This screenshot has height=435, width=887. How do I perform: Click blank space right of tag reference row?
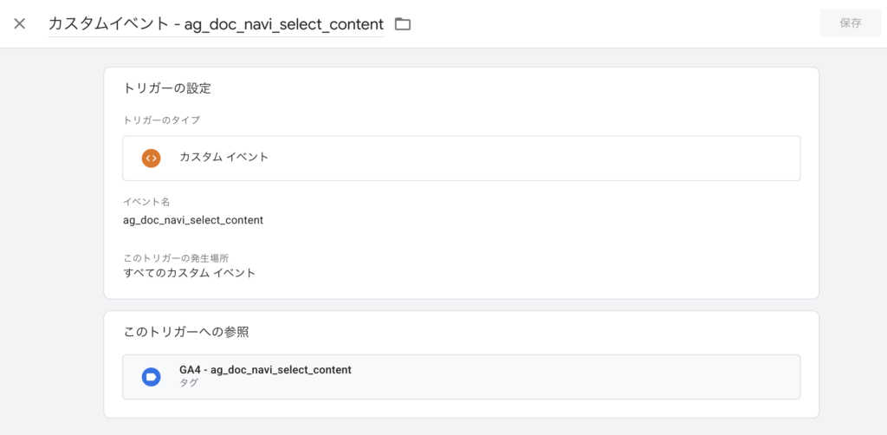pos(606,376)
